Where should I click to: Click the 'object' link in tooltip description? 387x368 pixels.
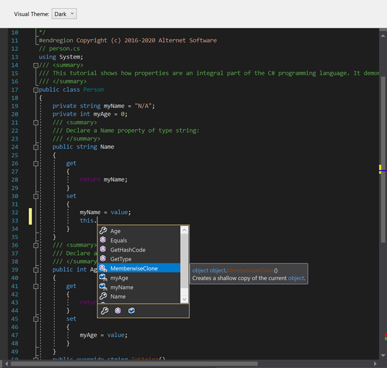click(x=296, y=278)
